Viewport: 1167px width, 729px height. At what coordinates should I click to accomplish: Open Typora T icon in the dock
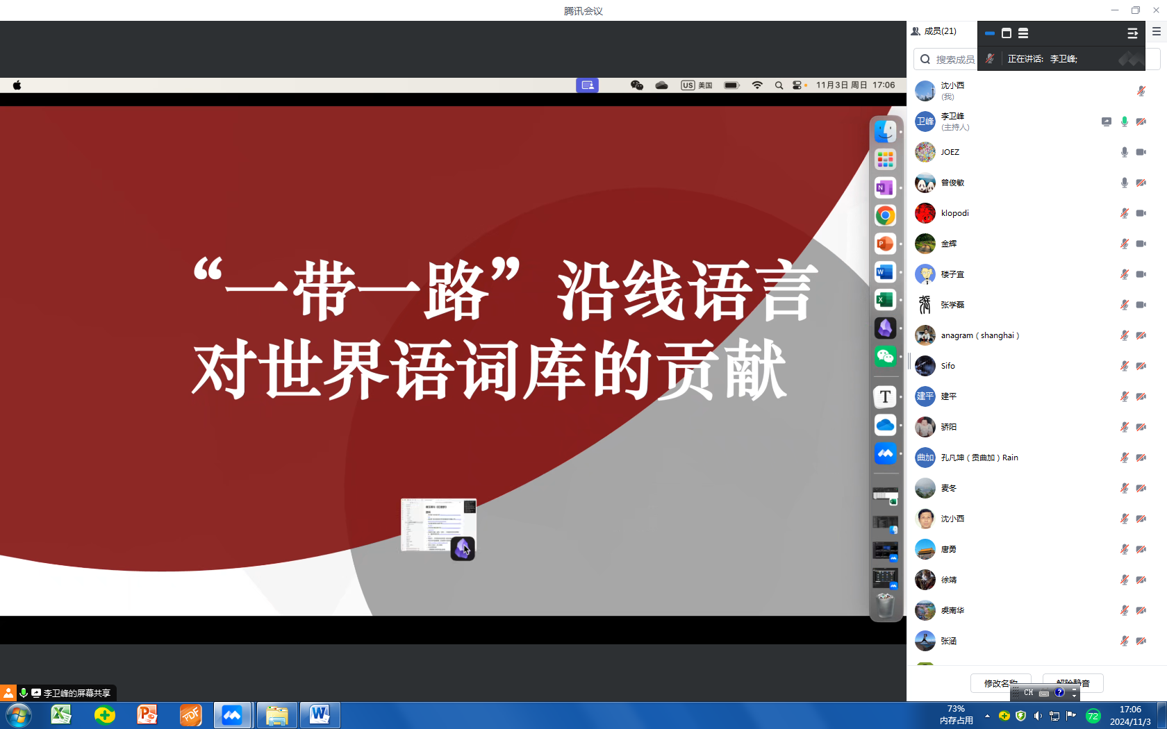click(x=885, y=396)
